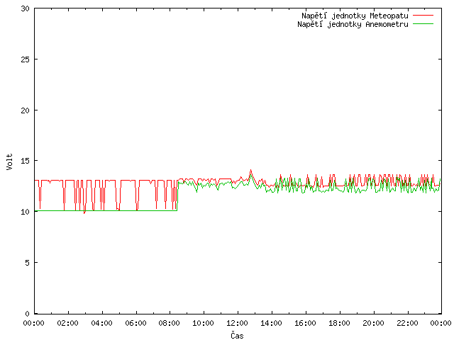Click the y-axis value 30

[26, 8]
